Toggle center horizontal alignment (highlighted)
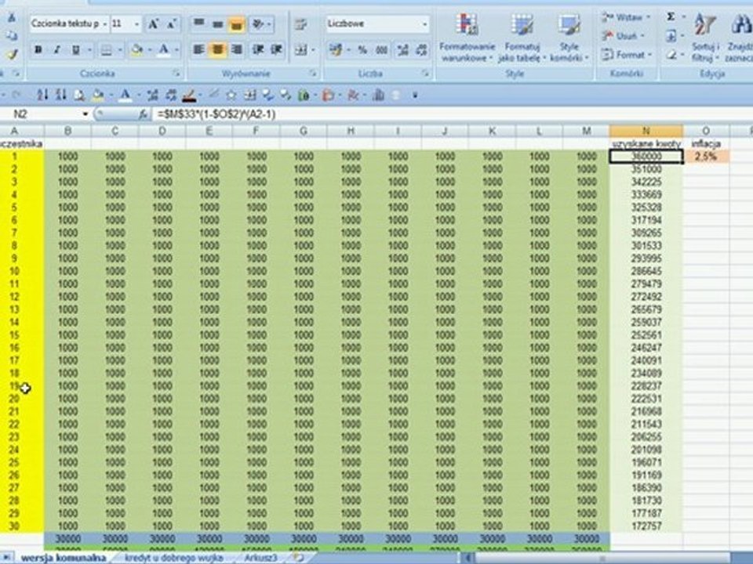 [x=217, y=49]
